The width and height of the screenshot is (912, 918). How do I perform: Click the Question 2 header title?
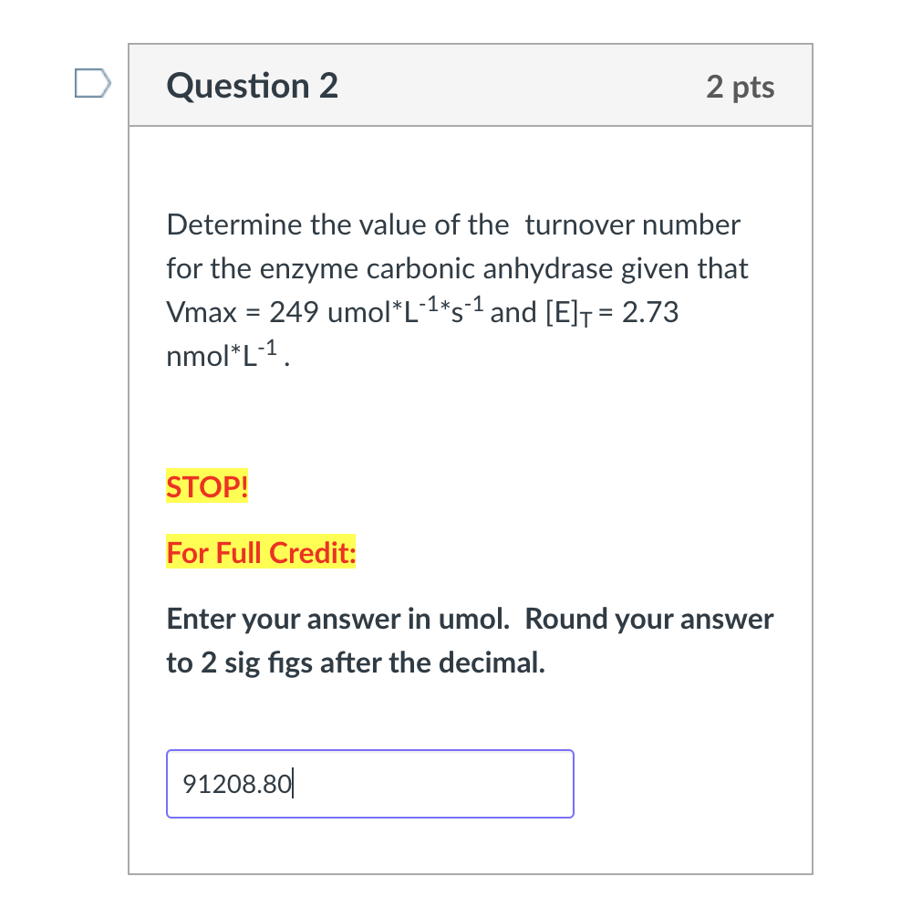pyautogui.click(x=252, y=86)
